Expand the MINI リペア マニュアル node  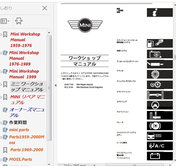(x=1, y=97)
